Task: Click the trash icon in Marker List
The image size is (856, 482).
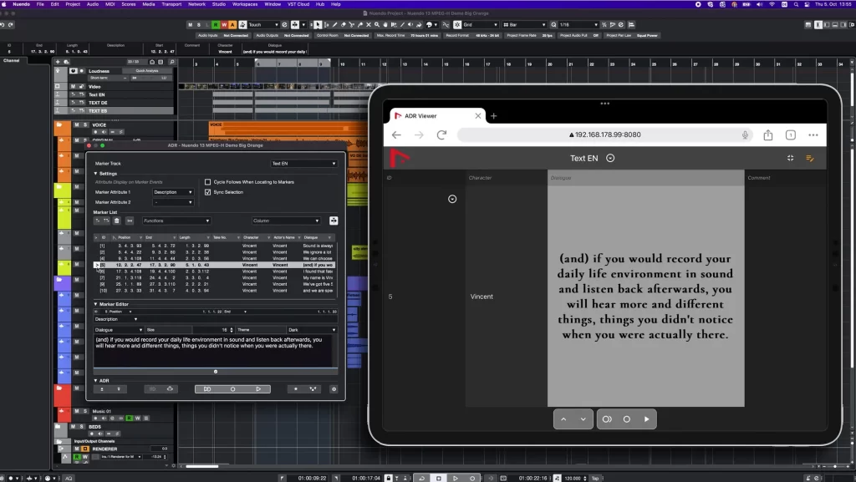Action: pyautogui.click(x=117, y=221)
